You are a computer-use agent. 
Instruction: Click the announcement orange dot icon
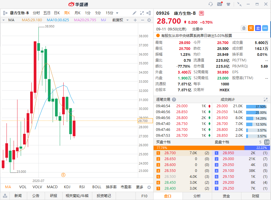pos(158,35)
